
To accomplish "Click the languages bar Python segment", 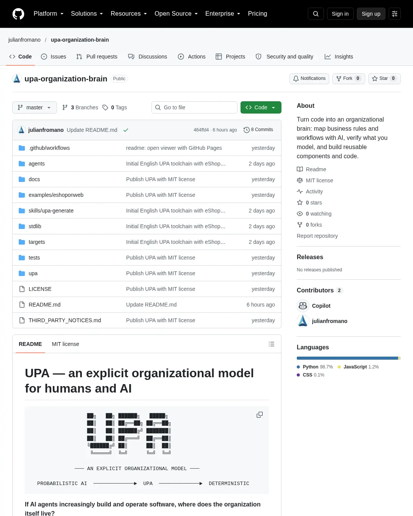I will pyautogui.click(x=347, y=358).
